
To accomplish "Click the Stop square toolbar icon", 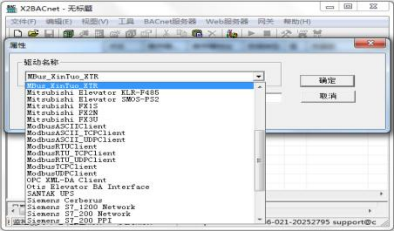I will [x=267, y=34].
